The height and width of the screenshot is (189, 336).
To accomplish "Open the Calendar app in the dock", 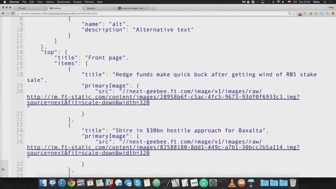I will 90,183.
